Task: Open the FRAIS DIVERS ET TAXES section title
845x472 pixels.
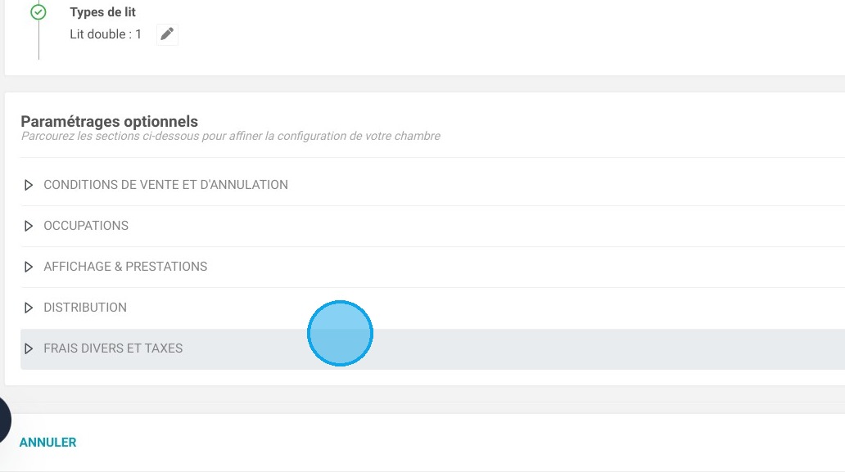Action: [113, 348]
